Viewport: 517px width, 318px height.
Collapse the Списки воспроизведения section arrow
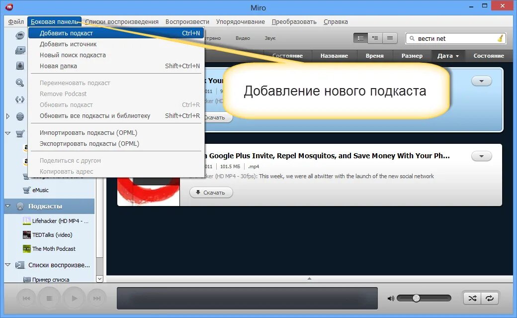coord(8,265)
